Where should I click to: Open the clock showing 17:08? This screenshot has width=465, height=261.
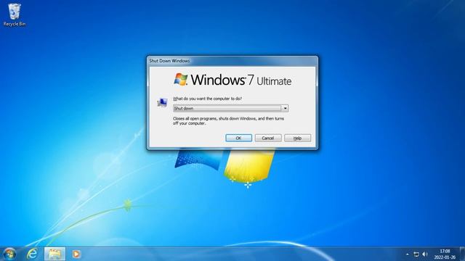[x=445, y=254]
